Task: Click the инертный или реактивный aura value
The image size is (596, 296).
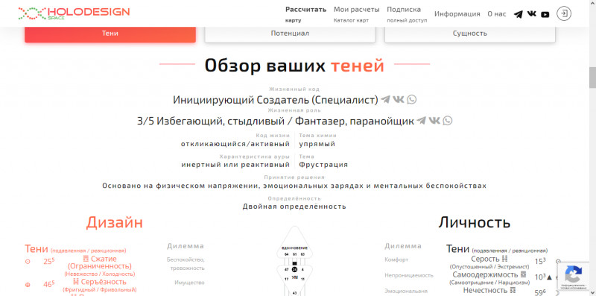Action: point(235,165)
